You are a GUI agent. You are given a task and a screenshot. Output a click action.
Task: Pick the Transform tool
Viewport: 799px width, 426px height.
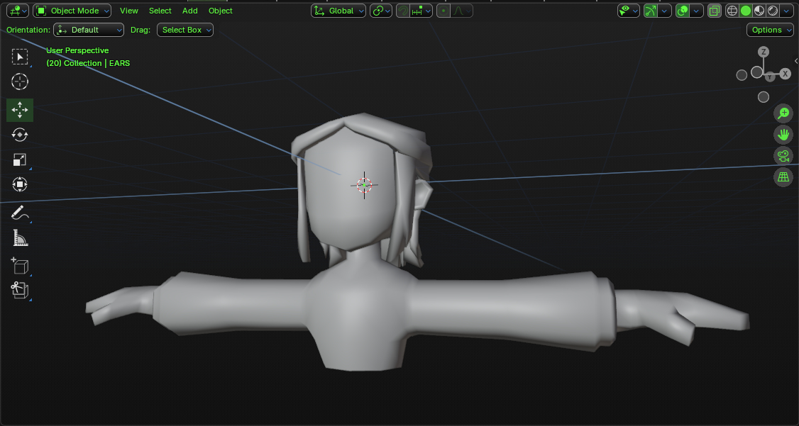(20, 185)
